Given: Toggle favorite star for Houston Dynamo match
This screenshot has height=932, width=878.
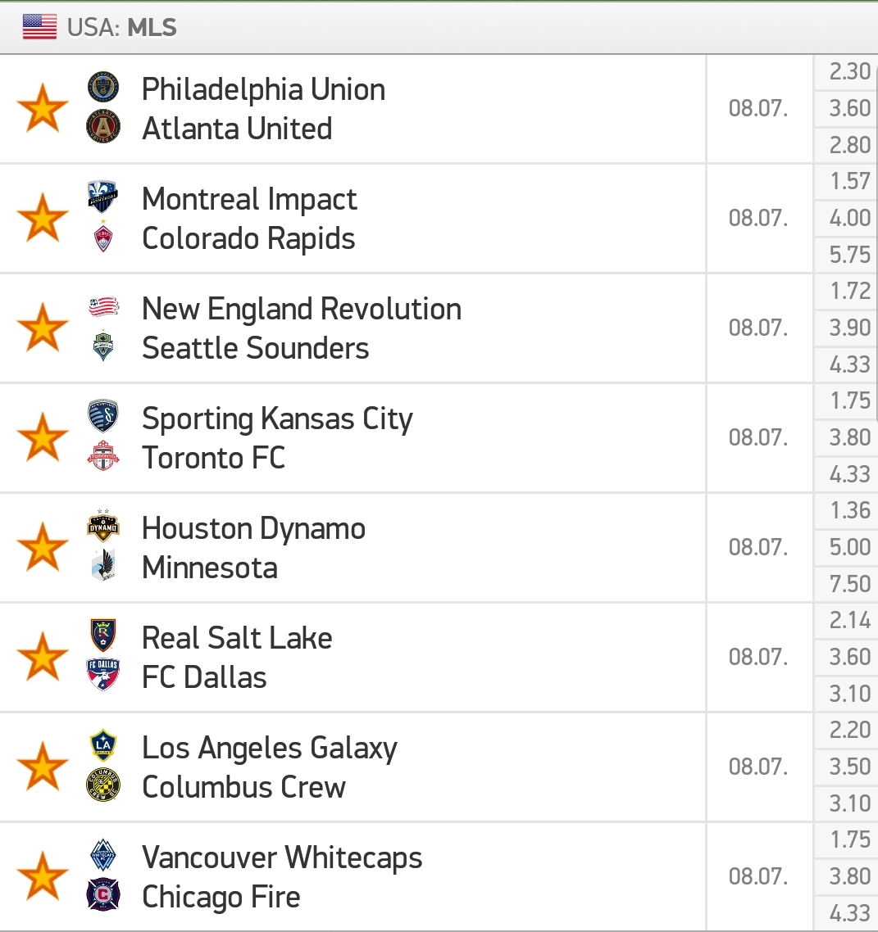Looking at the screenshot, I should pyautogui.click(x=43, y=547).
